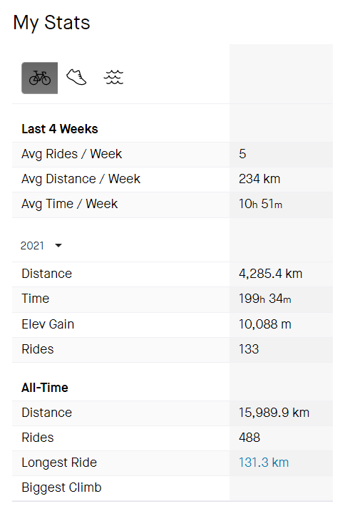Viewport: 340px width, 506px height.
Task: Open the 2021 year dropdown arrow
Action: point(58,246)
